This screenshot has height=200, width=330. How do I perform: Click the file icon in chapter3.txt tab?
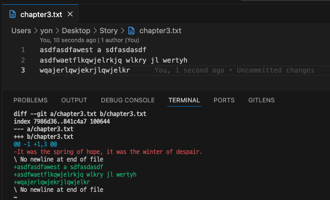point(13,14)
